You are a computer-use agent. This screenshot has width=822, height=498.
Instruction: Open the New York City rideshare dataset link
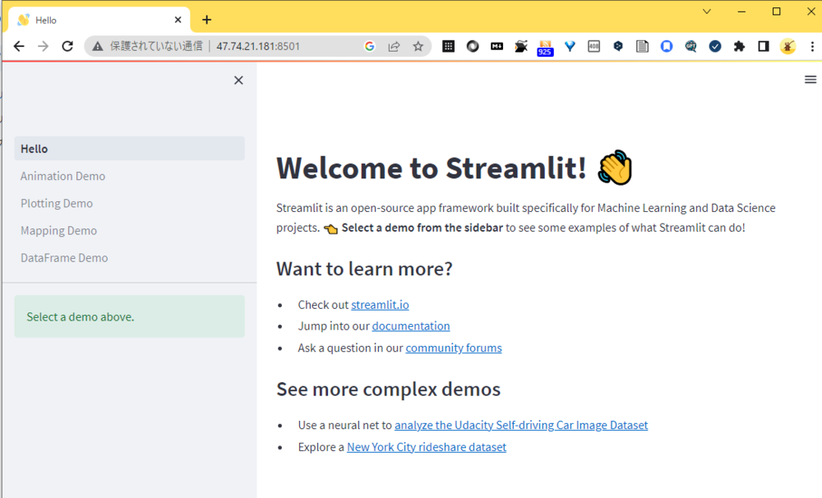(426, 447)
